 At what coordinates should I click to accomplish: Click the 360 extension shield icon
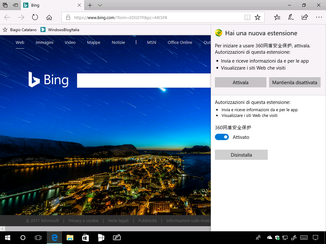tap(219, 33)
